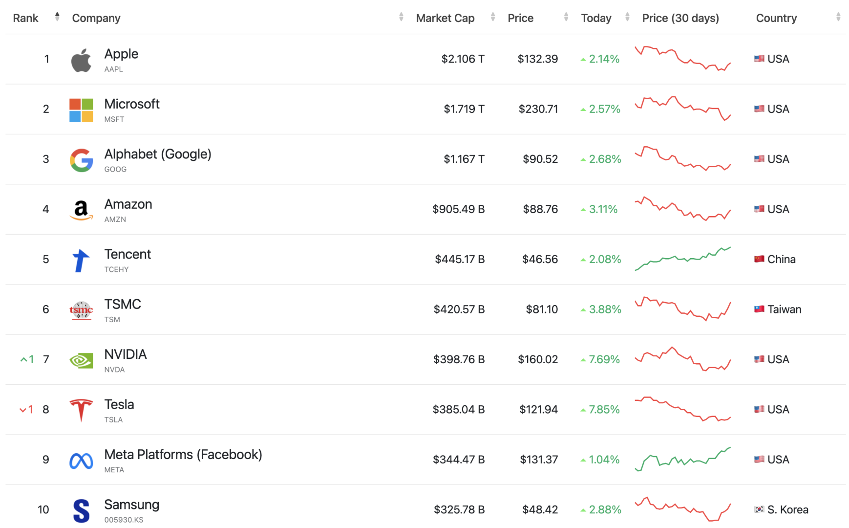
Task: Click the Price column header label
Action: (x=520, y=18)
